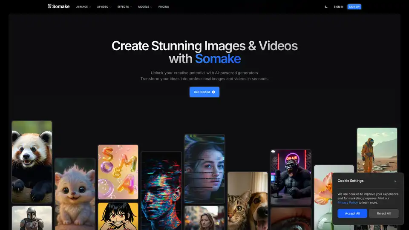The width and height of the screenshot is (409, 230).
Task: Select the cat and dog thumbnail
Action: [x=247, y=200]
